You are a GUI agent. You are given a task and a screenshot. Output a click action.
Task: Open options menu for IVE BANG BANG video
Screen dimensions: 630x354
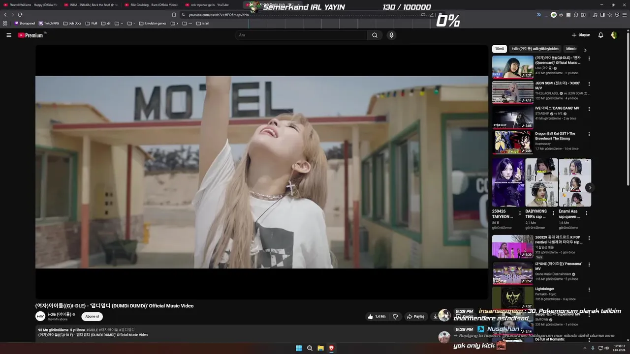coord(589,109)
